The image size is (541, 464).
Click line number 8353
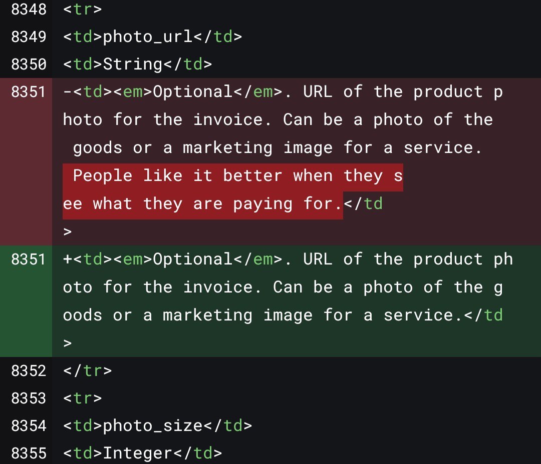[29, 398]
